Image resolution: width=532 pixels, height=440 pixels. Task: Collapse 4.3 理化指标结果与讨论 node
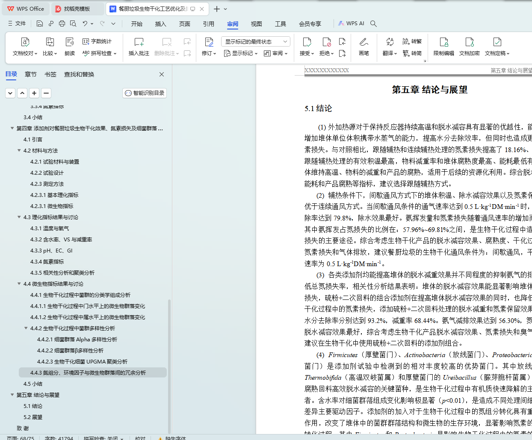click(19, 217)
